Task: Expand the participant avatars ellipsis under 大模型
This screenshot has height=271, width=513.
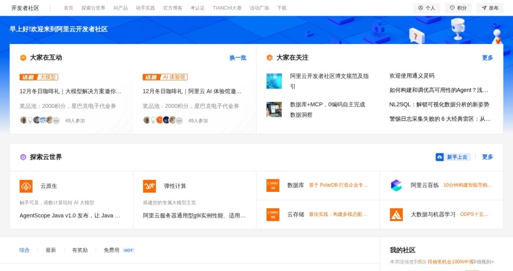Action: [x=56, y=121]
